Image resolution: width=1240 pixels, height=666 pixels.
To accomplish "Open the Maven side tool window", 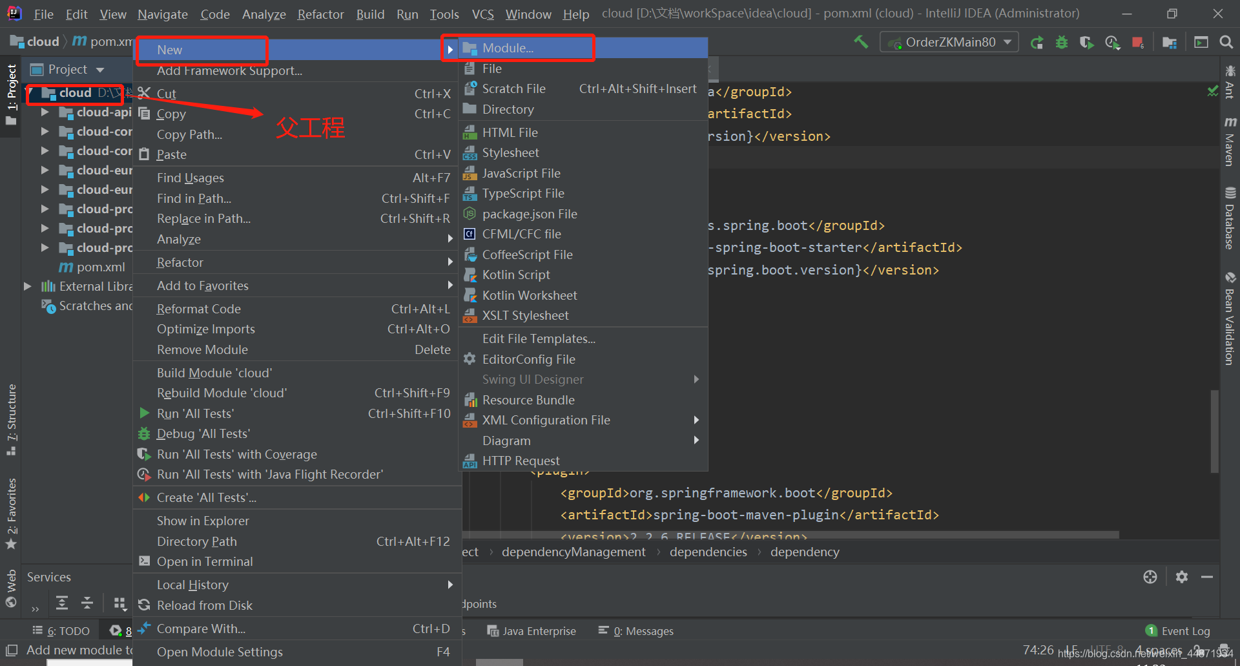I will 1230,141.
